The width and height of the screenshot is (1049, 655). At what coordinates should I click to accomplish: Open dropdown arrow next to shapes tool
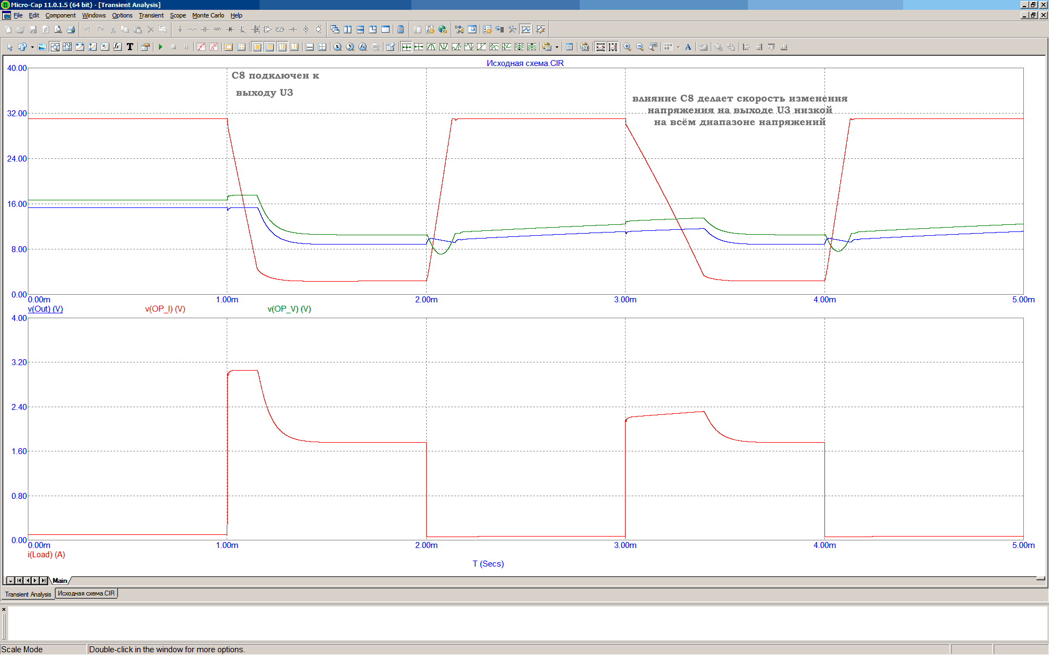pyautogui.click(x=32, y=47)
